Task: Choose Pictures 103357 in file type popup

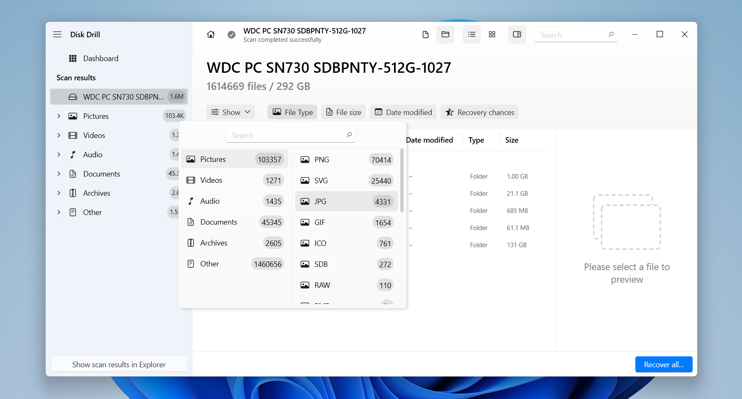Action: 235,159
